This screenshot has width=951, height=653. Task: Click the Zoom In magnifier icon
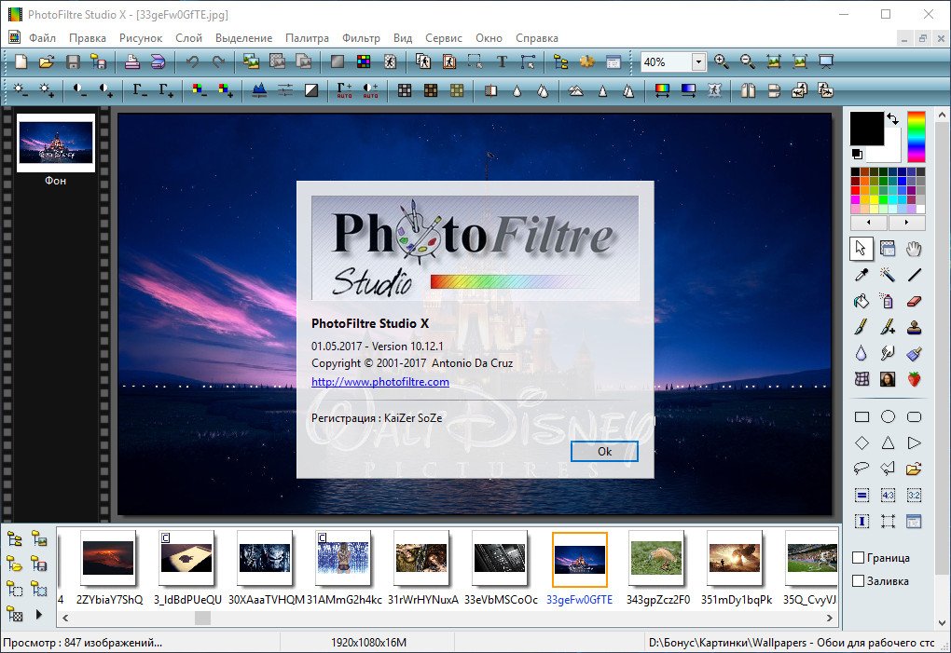(721, 62)
